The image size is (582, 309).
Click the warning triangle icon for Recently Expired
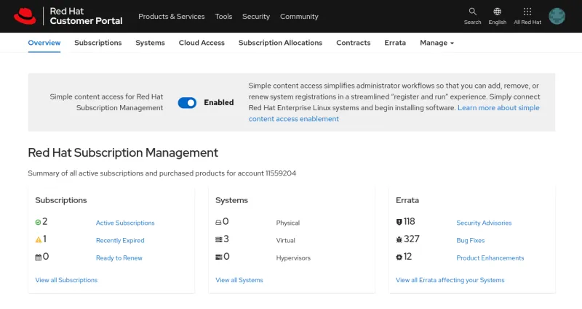click(39, 240)
